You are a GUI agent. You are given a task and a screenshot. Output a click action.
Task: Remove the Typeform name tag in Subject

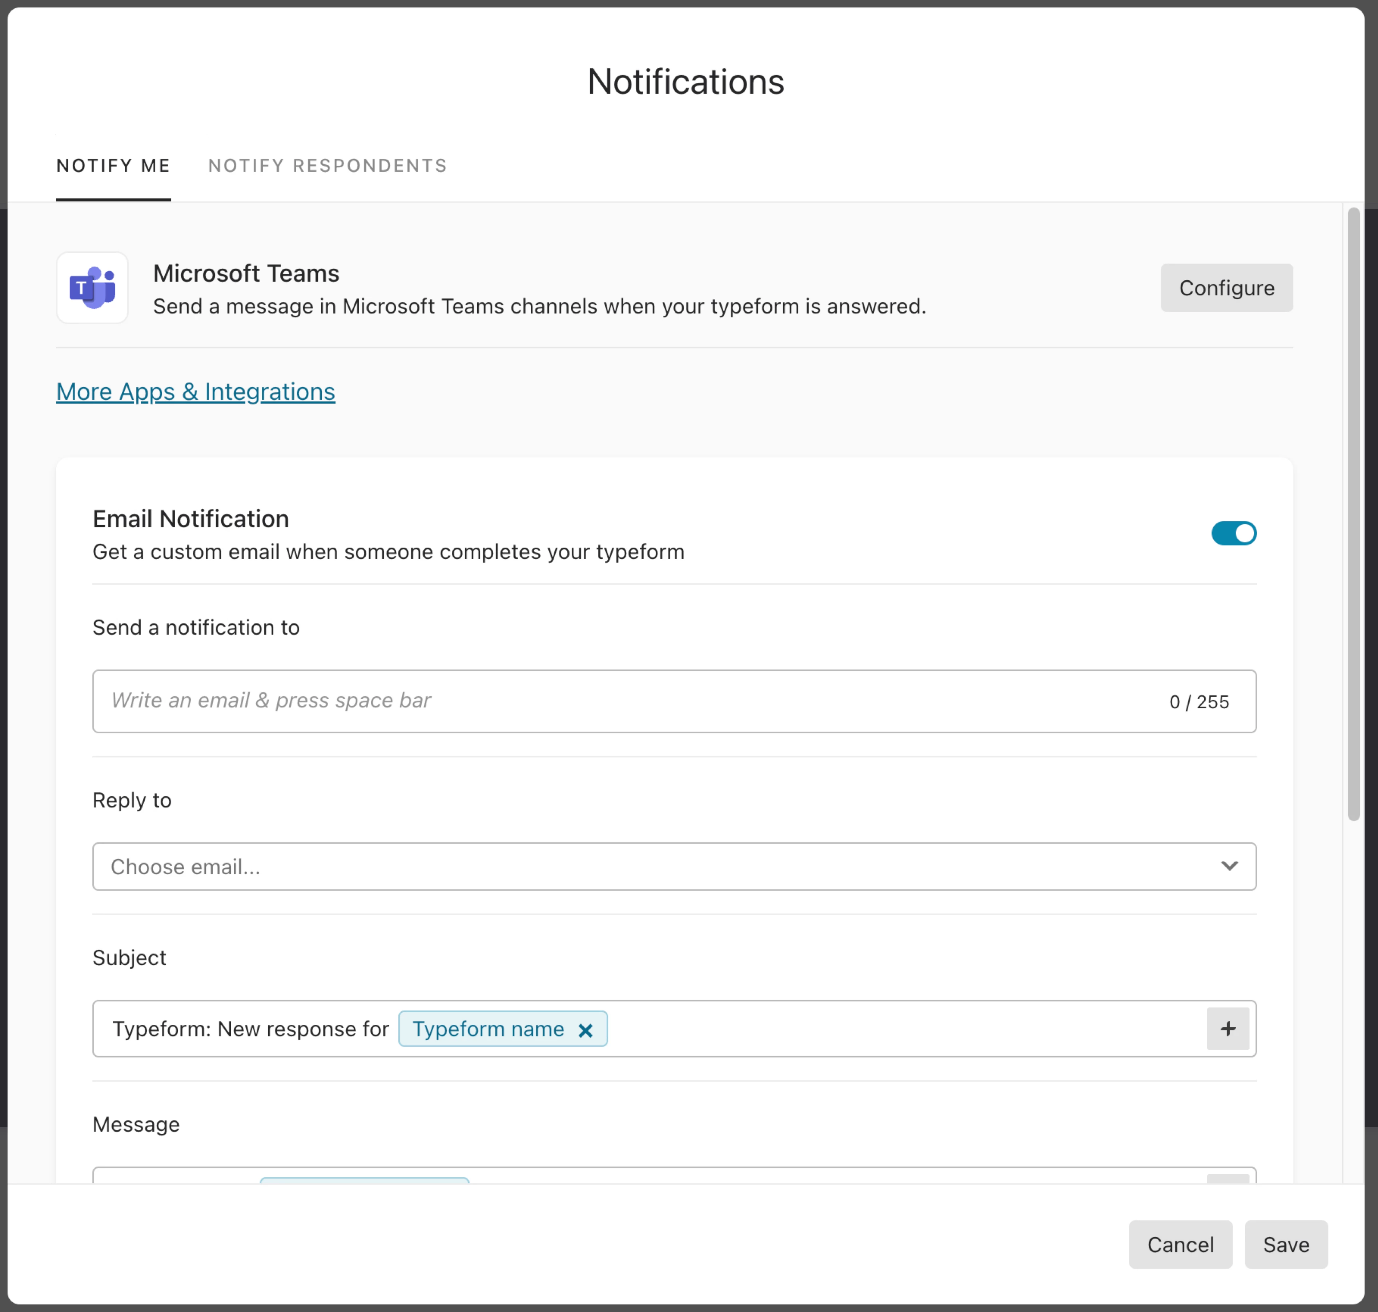[x=585, y=1030]
